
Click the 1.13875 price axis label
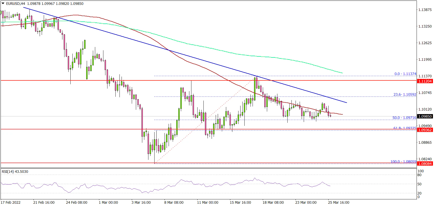coord(425,10)
